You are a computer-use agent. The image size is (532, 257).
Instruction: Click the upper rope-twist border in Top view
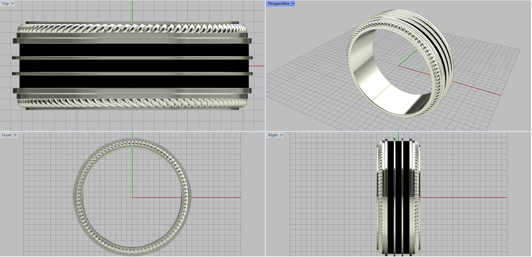click(x=132, y=29)
